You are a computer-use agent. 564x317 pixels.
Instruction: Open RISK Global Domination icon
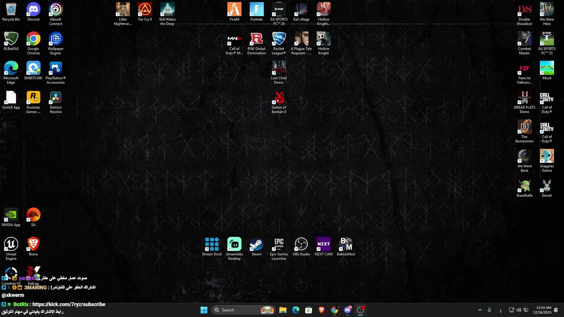pos(256,44)
